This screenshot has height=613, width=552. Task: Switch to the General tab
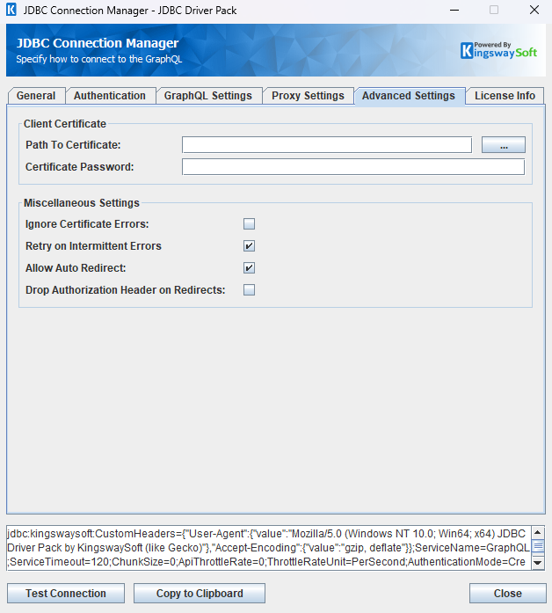tap(36, 96)
